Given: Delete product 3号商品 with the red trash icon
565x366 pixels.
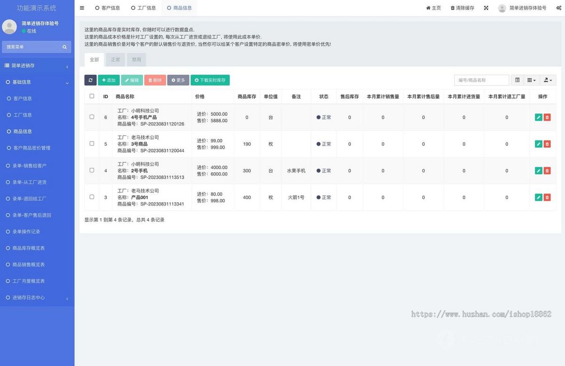Looking at the screenshot, I should 547,144.
